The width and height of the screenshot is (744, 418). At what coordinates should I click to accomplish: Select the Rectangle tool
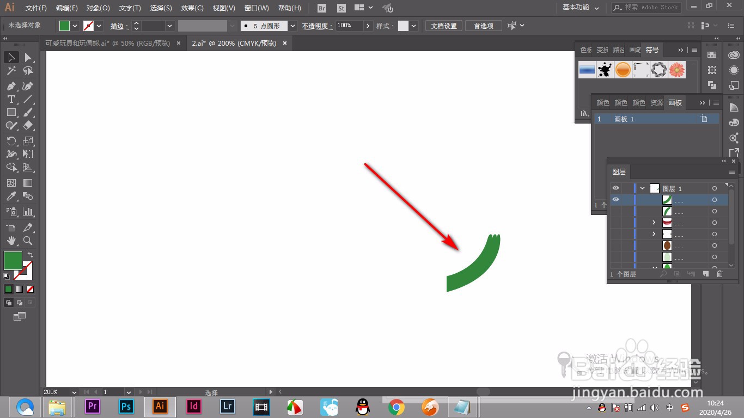point(11,112)
